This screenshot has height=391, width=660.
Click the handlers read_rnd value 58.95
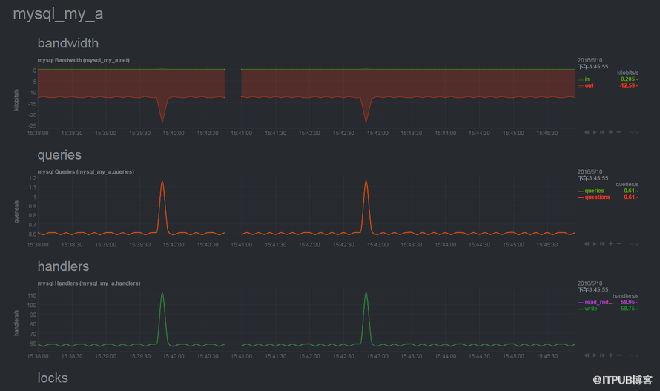click(630, 303)
